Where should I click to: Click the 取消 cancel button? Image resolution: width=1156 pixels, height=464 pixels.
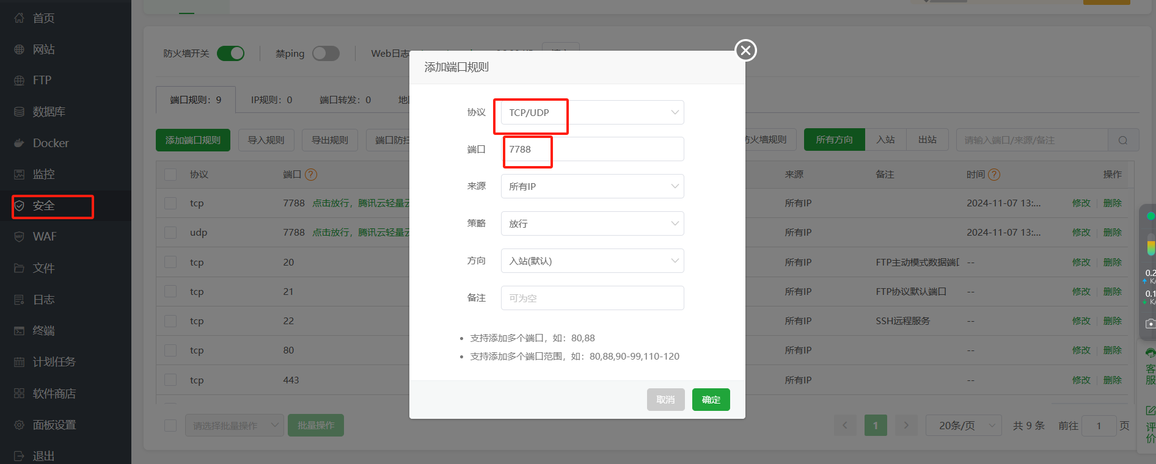coord(666,400)
